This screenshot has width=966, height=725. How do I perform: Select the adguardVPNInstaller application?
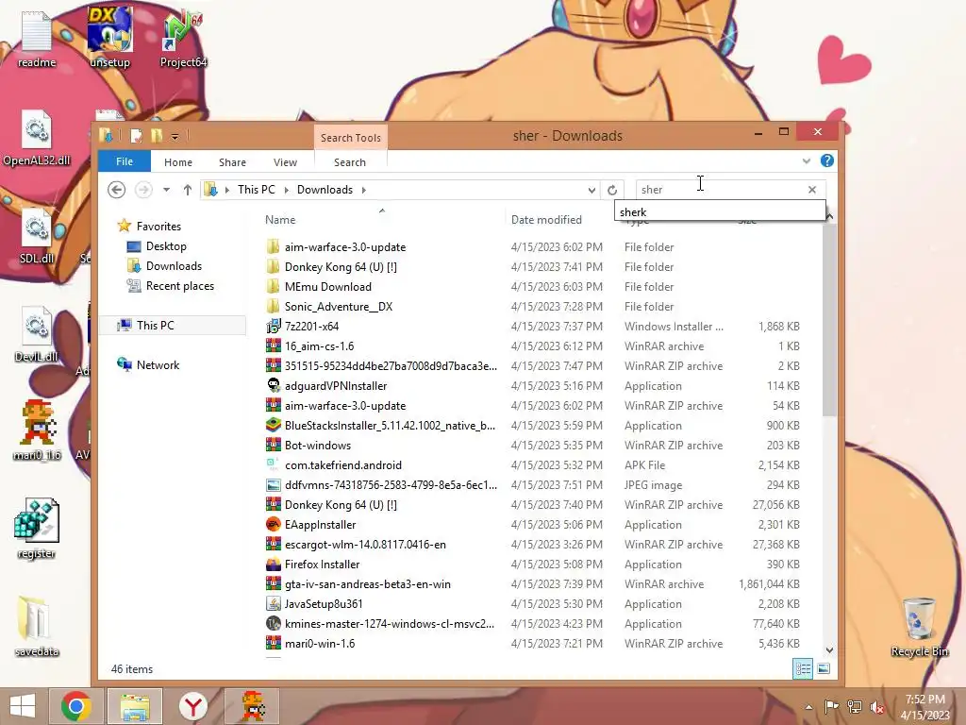click(336, 386)
